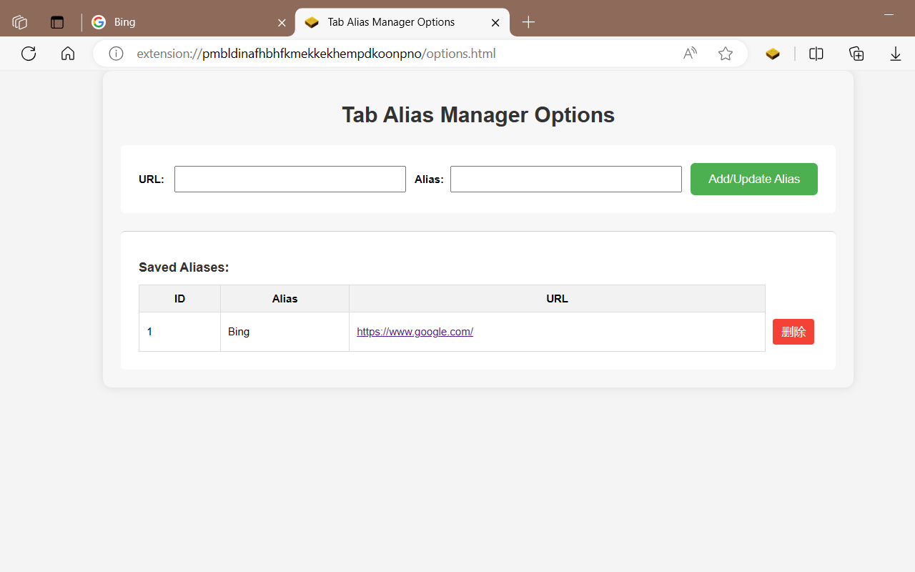This screenshot has width=915, height=572.
Task: Open the https://www.google.com/ link
Action: (415, 332)
